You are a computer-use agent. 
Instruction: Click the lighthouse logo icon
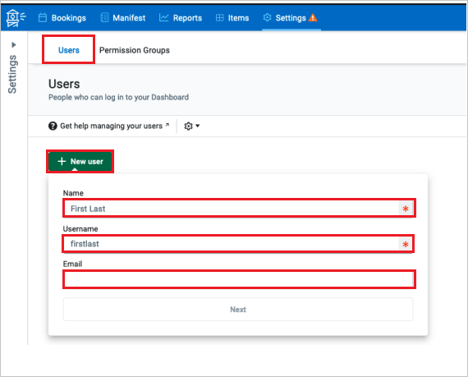(16, 18)
